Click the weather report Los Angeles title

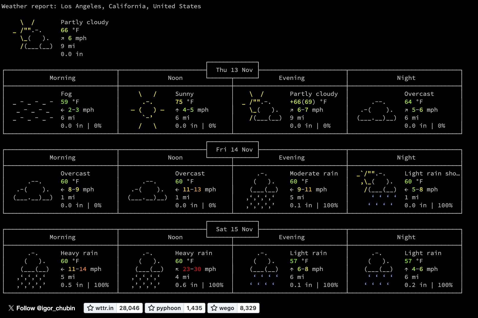point(101,6)
